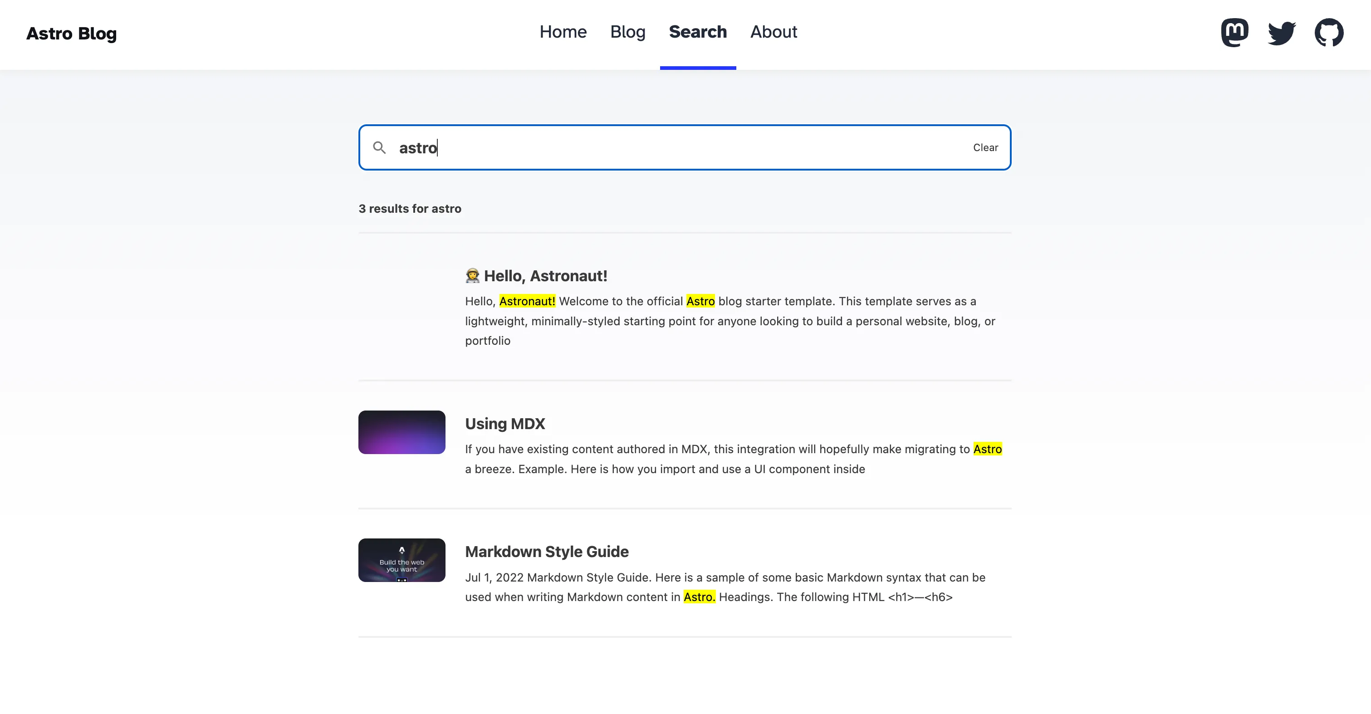Open the About page link

[773, 32]
